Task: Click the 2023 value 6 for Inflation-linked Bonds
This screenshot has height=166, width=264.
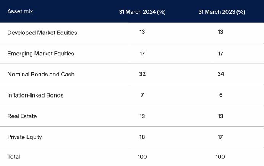Action: click(221, 95)
